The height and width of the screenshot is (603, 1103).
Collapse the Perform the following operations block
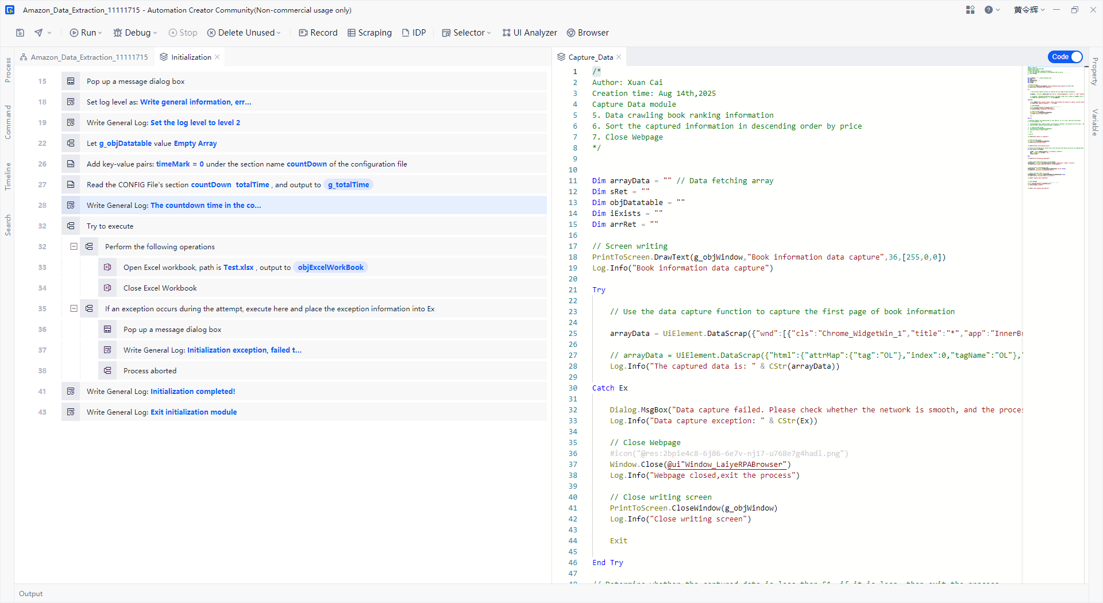pyautogui.click(x=74, y=246)
